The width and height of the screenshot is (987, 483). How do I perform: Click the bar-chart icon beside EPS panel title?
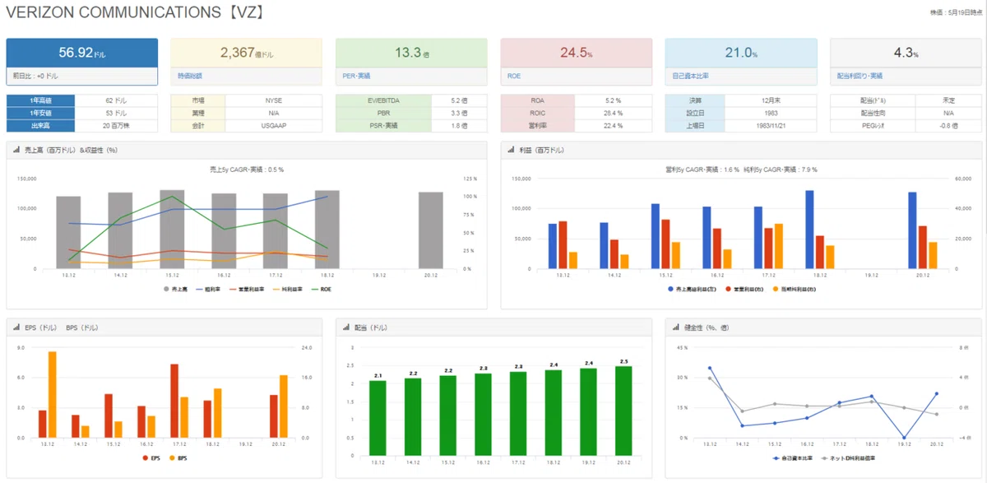point(17,327)
